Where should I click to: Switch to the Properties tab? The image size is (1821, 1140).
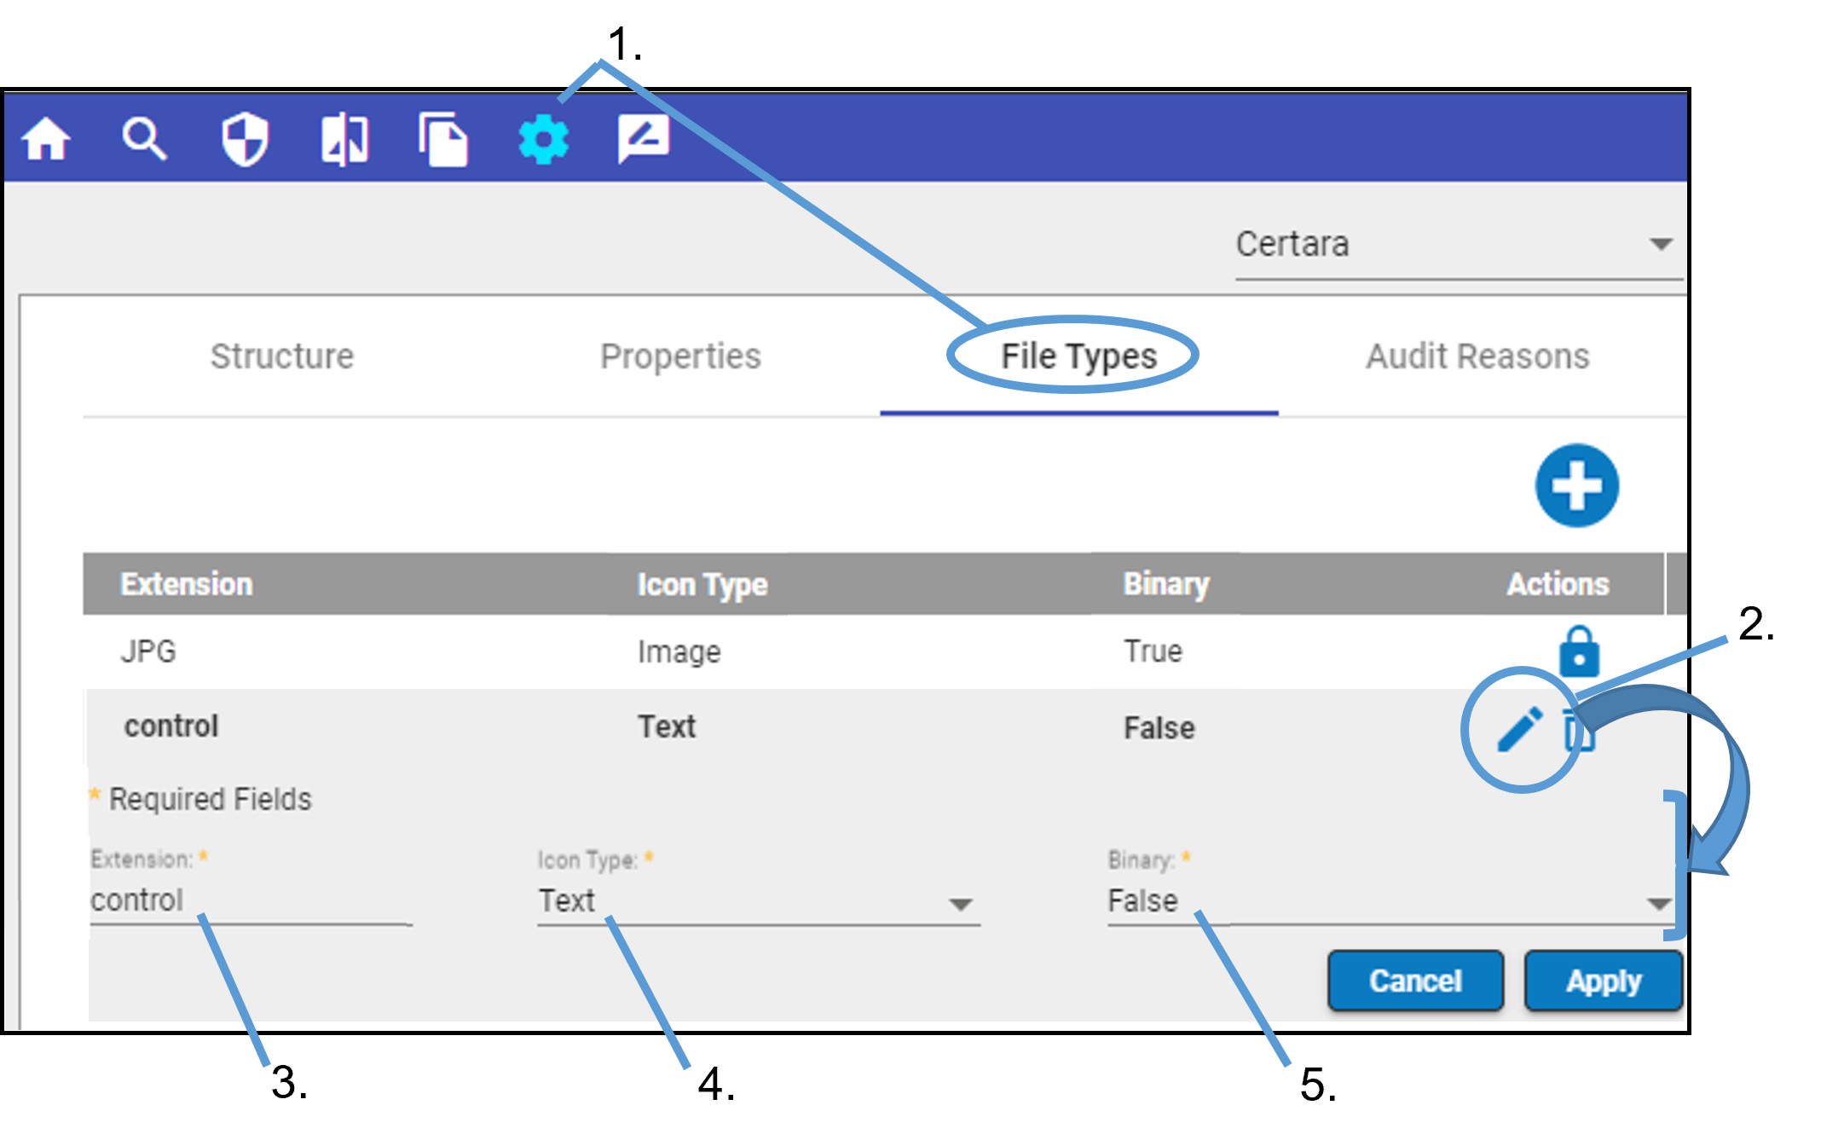[680, 356]
